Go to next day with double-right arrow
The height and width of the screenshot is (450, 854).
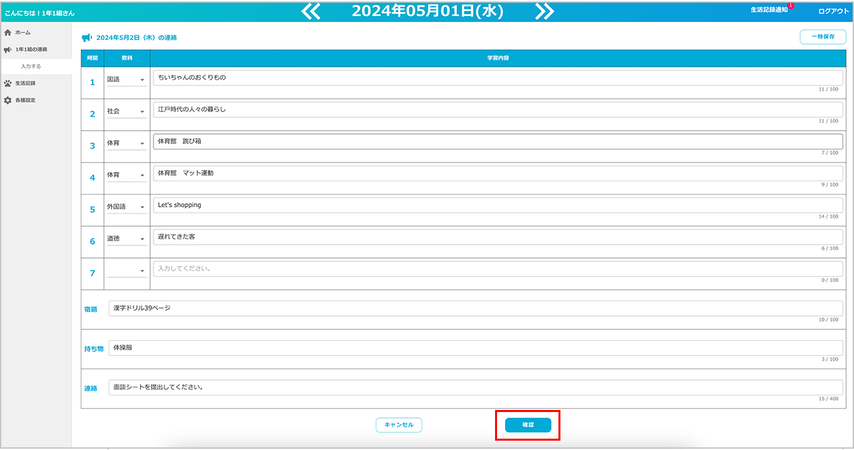(x=544, y=11)
